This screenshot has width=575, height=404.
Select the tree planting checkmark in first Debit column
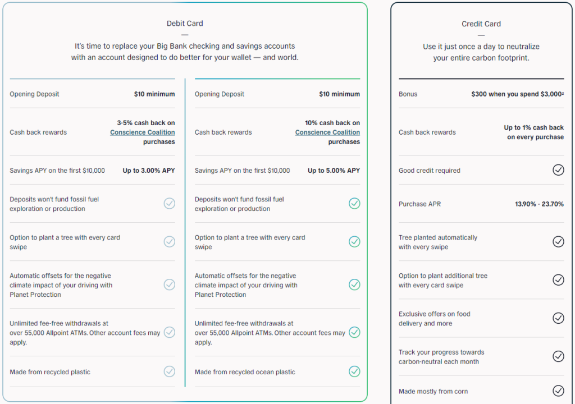[x=170, y=241]
